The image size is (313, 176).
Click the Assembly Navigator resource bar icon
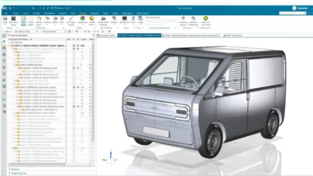4,41
